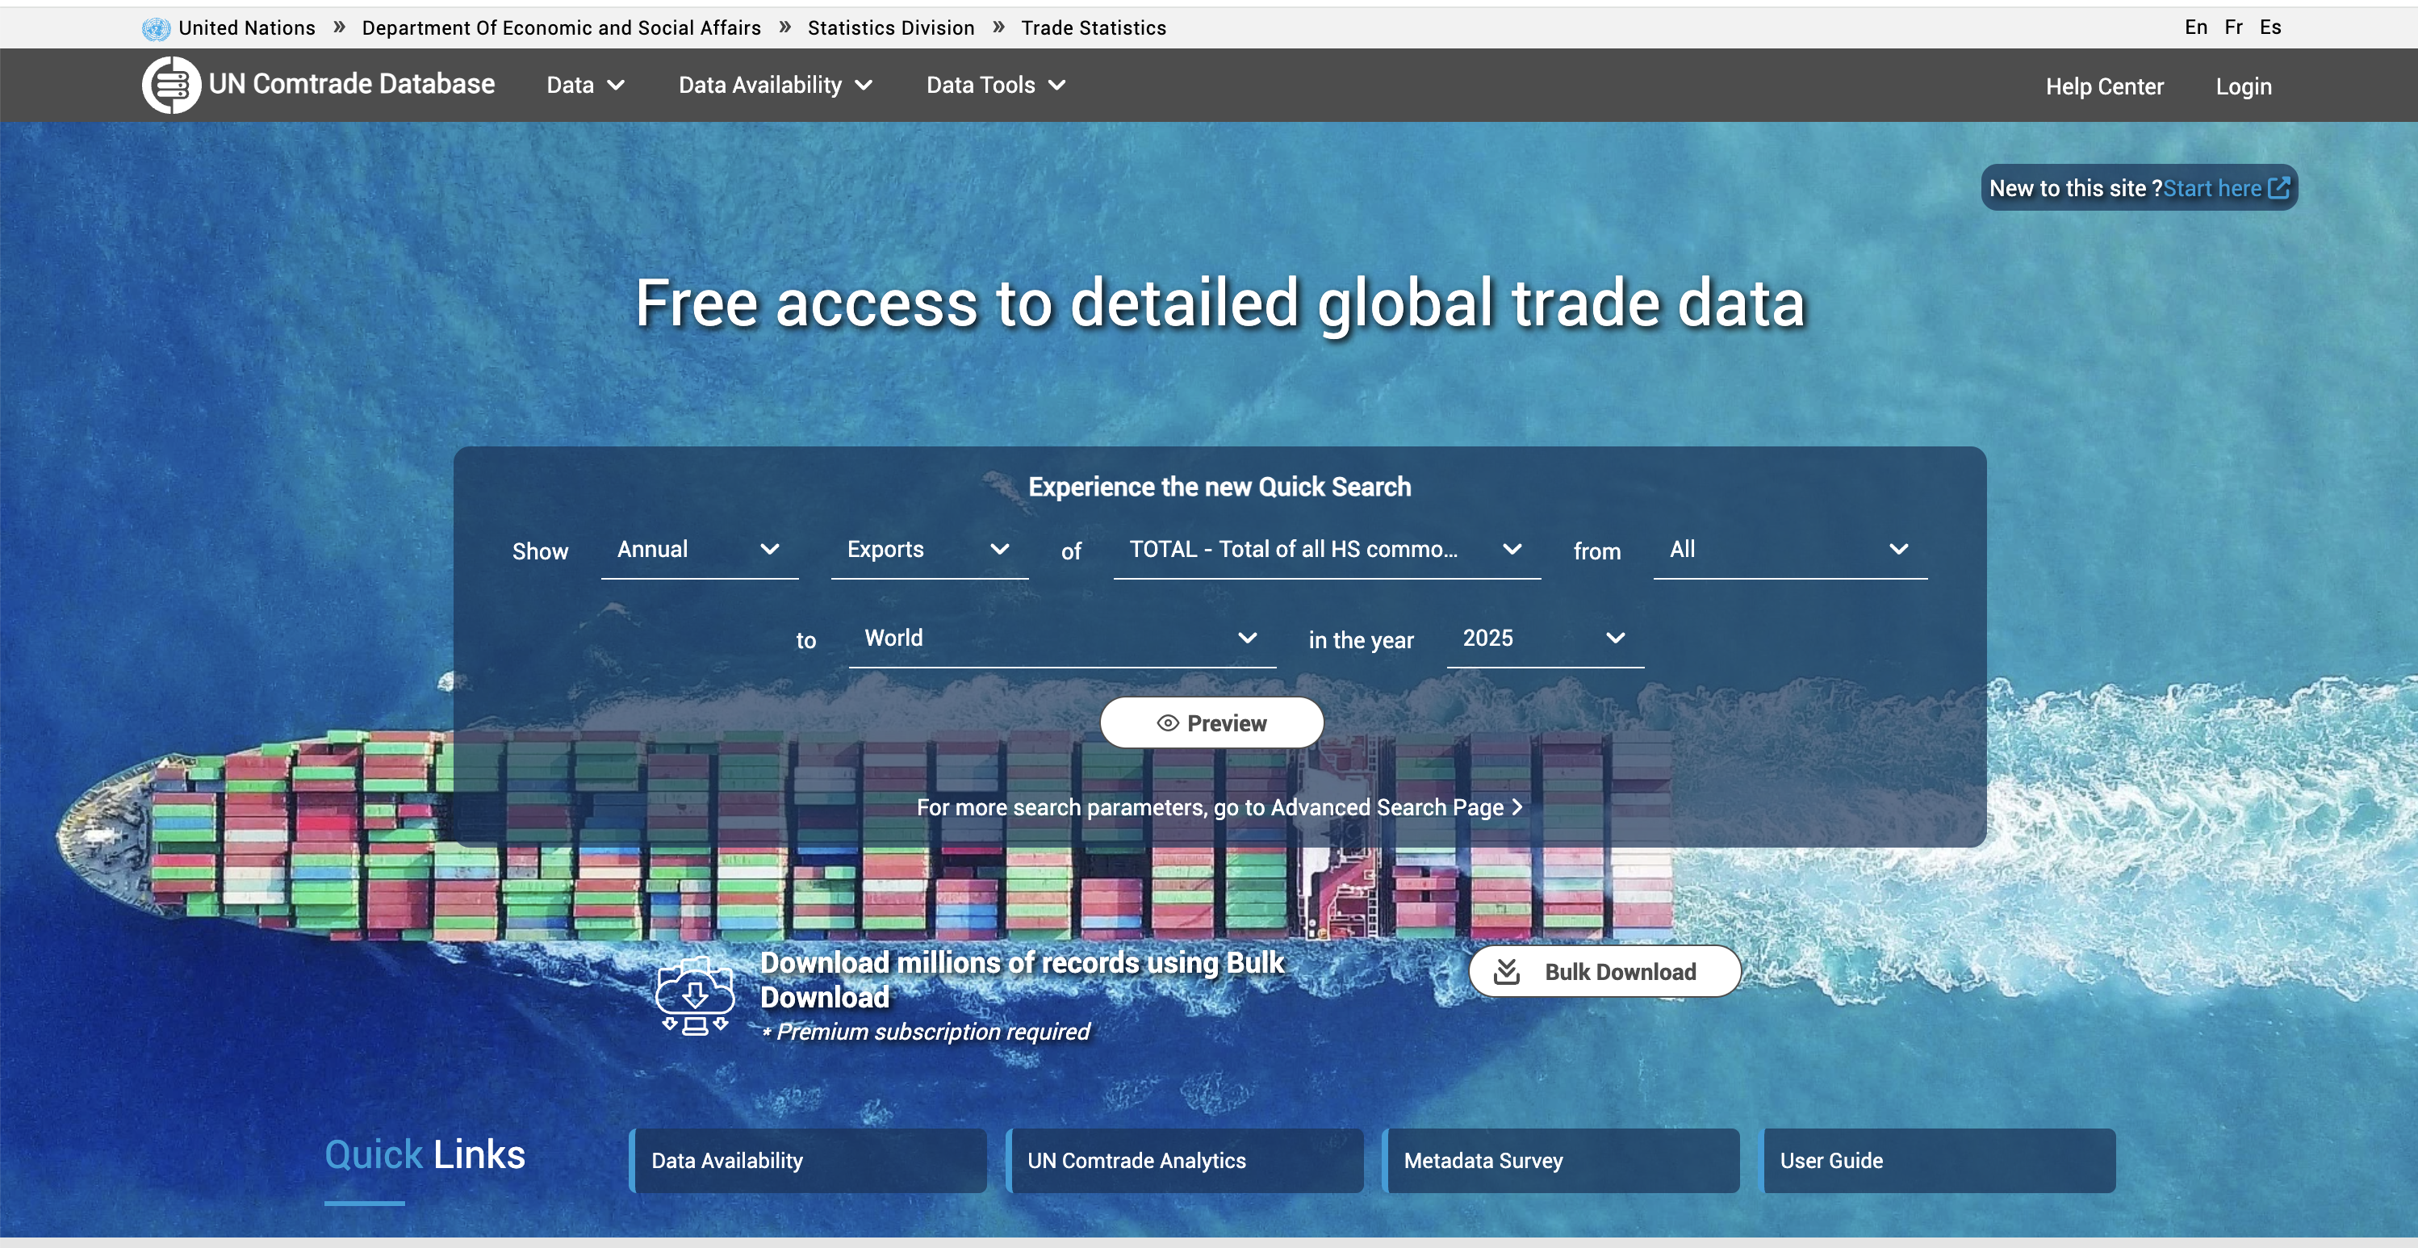Open the Metadata Survey quick link
Viewport: 2418px width, 1248px height.
pyautogui.click(x=1561, y=1161)
